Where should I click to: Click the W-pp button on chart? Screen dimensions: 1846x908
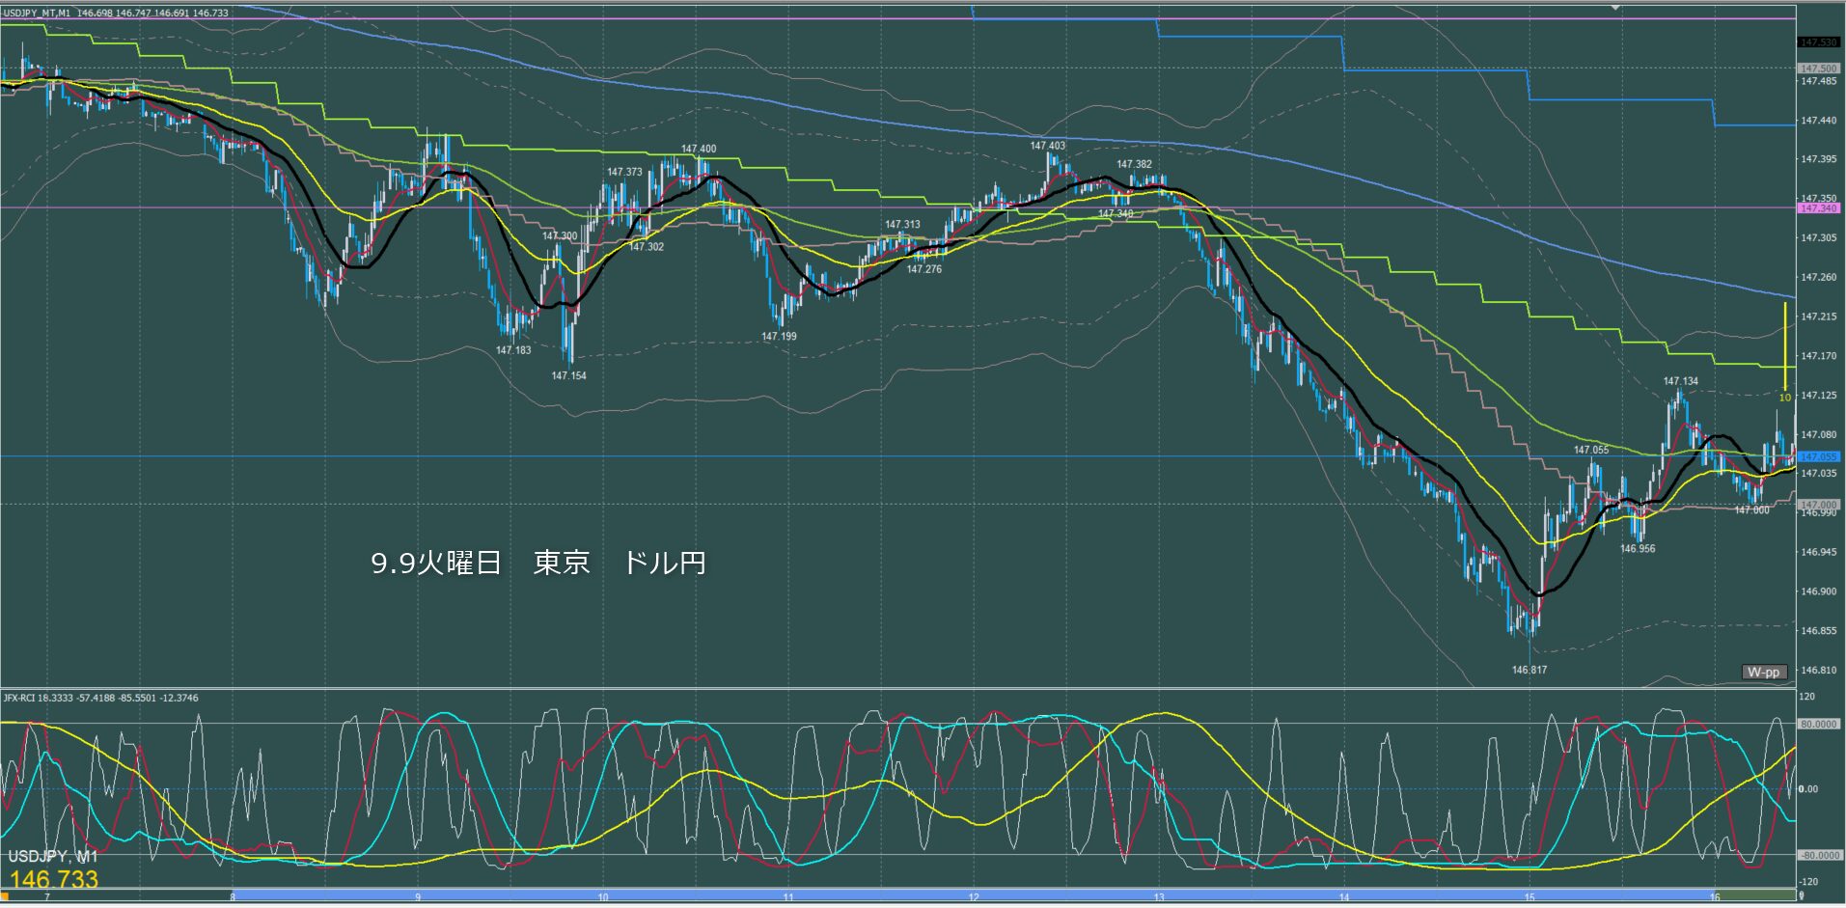(x=1763, y=673)
